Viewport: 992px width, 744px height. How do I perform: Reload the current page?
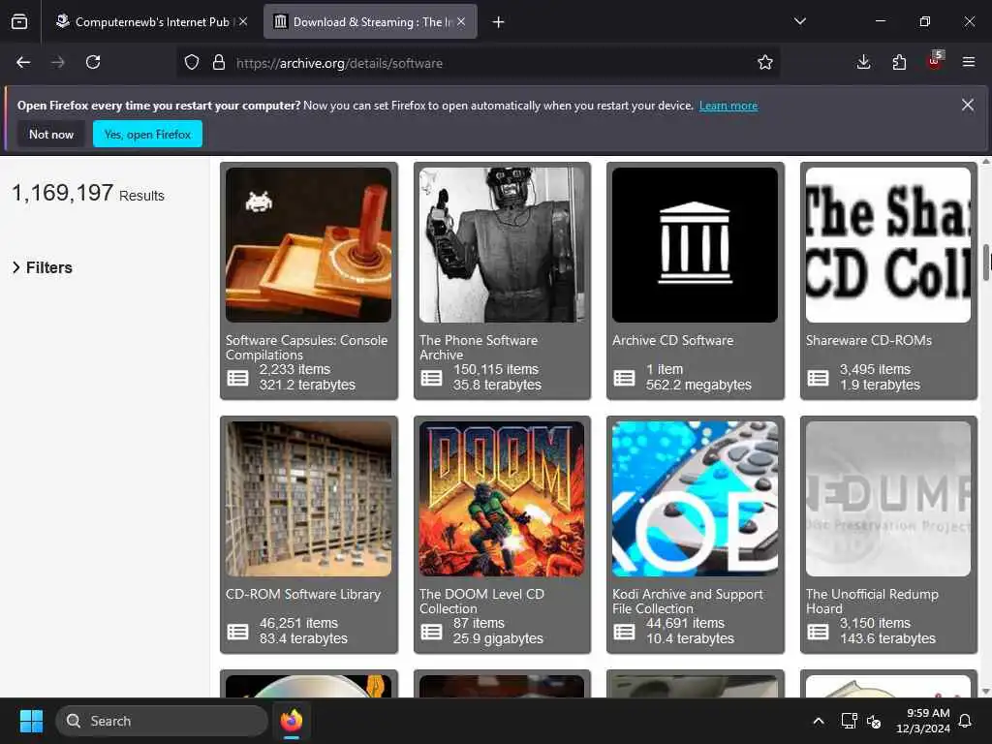coord(93,62)
